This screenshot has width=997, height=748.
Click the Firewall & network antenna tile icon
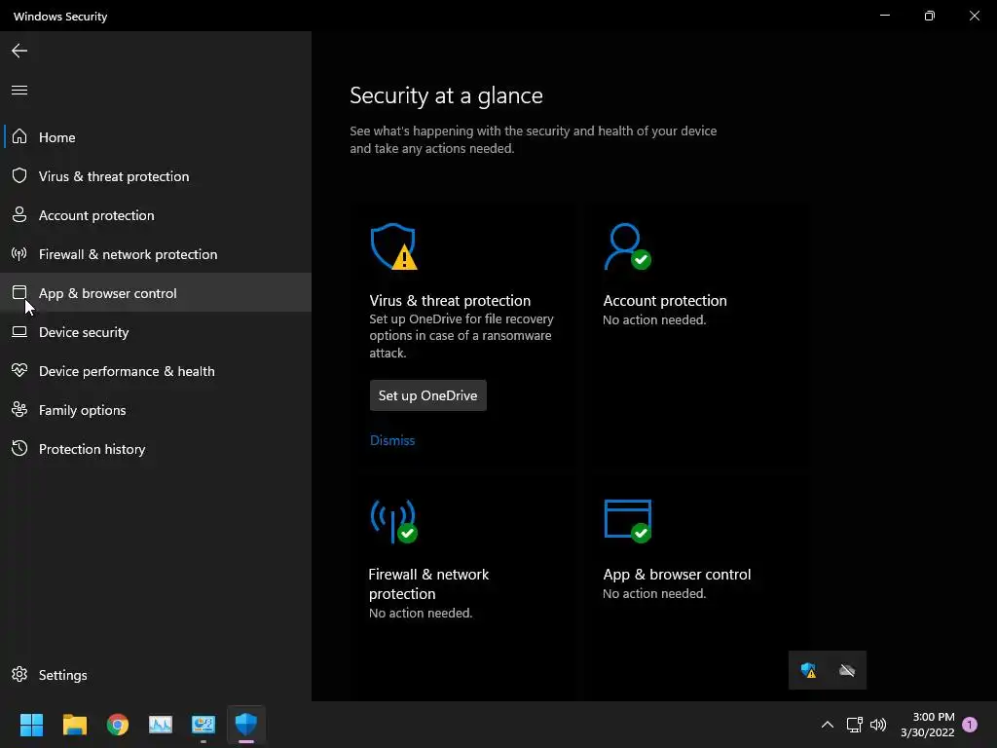(x=393, y=522)
